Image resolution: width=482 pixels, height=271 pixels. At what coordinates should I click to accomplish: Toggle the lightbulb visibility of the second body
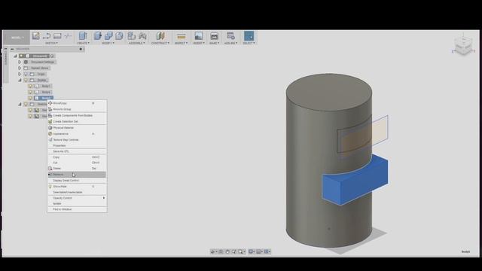click(x=30, y=92)
